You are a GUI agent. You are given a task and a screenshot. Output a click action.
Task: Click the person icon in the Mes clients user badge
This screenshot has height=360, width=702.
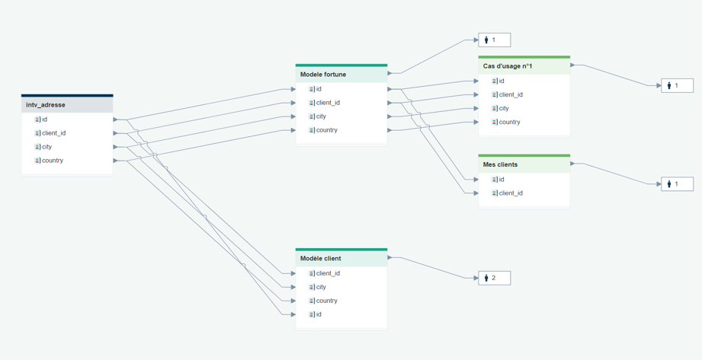669,183
